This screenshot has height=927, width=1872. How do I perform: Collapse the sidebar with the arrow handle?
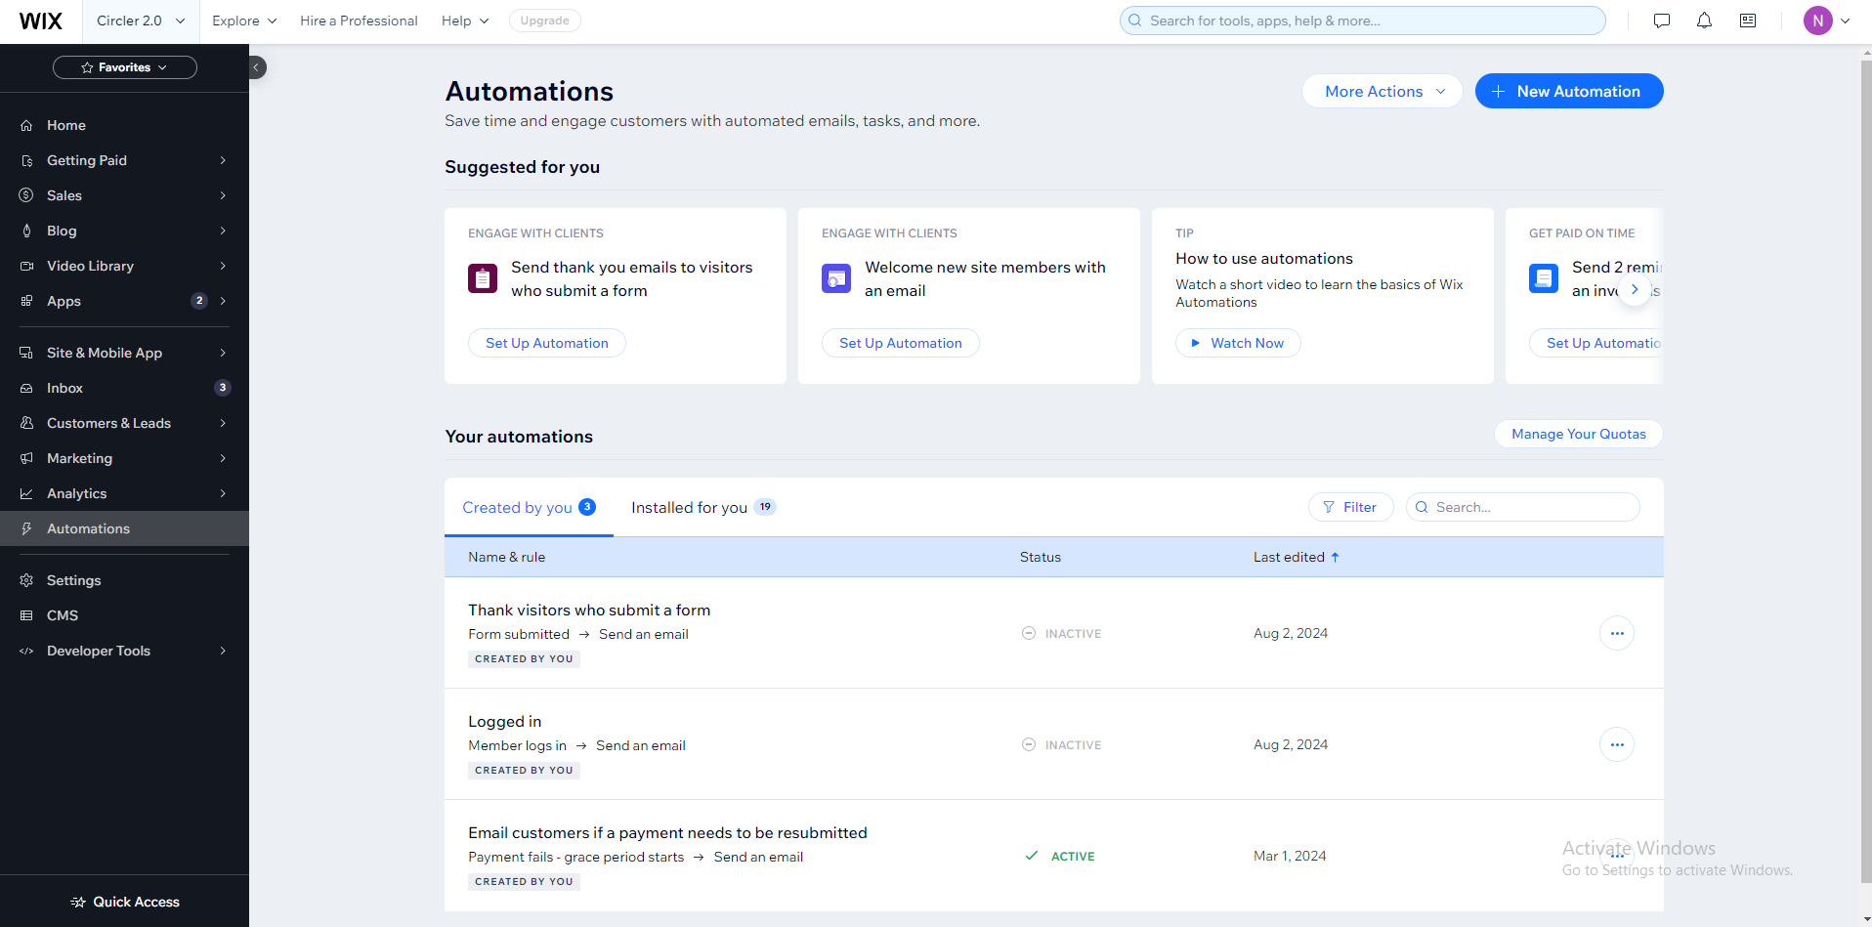[x=257, y=67]
